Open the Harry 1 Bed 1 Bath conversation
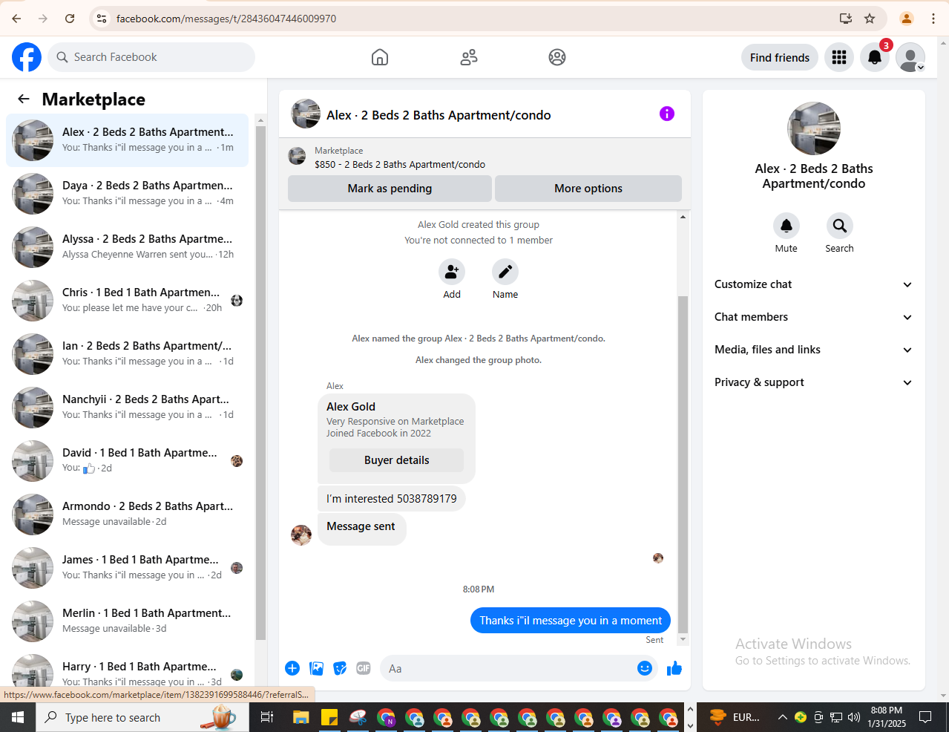 pyautogui.click(x=127, y=669)
